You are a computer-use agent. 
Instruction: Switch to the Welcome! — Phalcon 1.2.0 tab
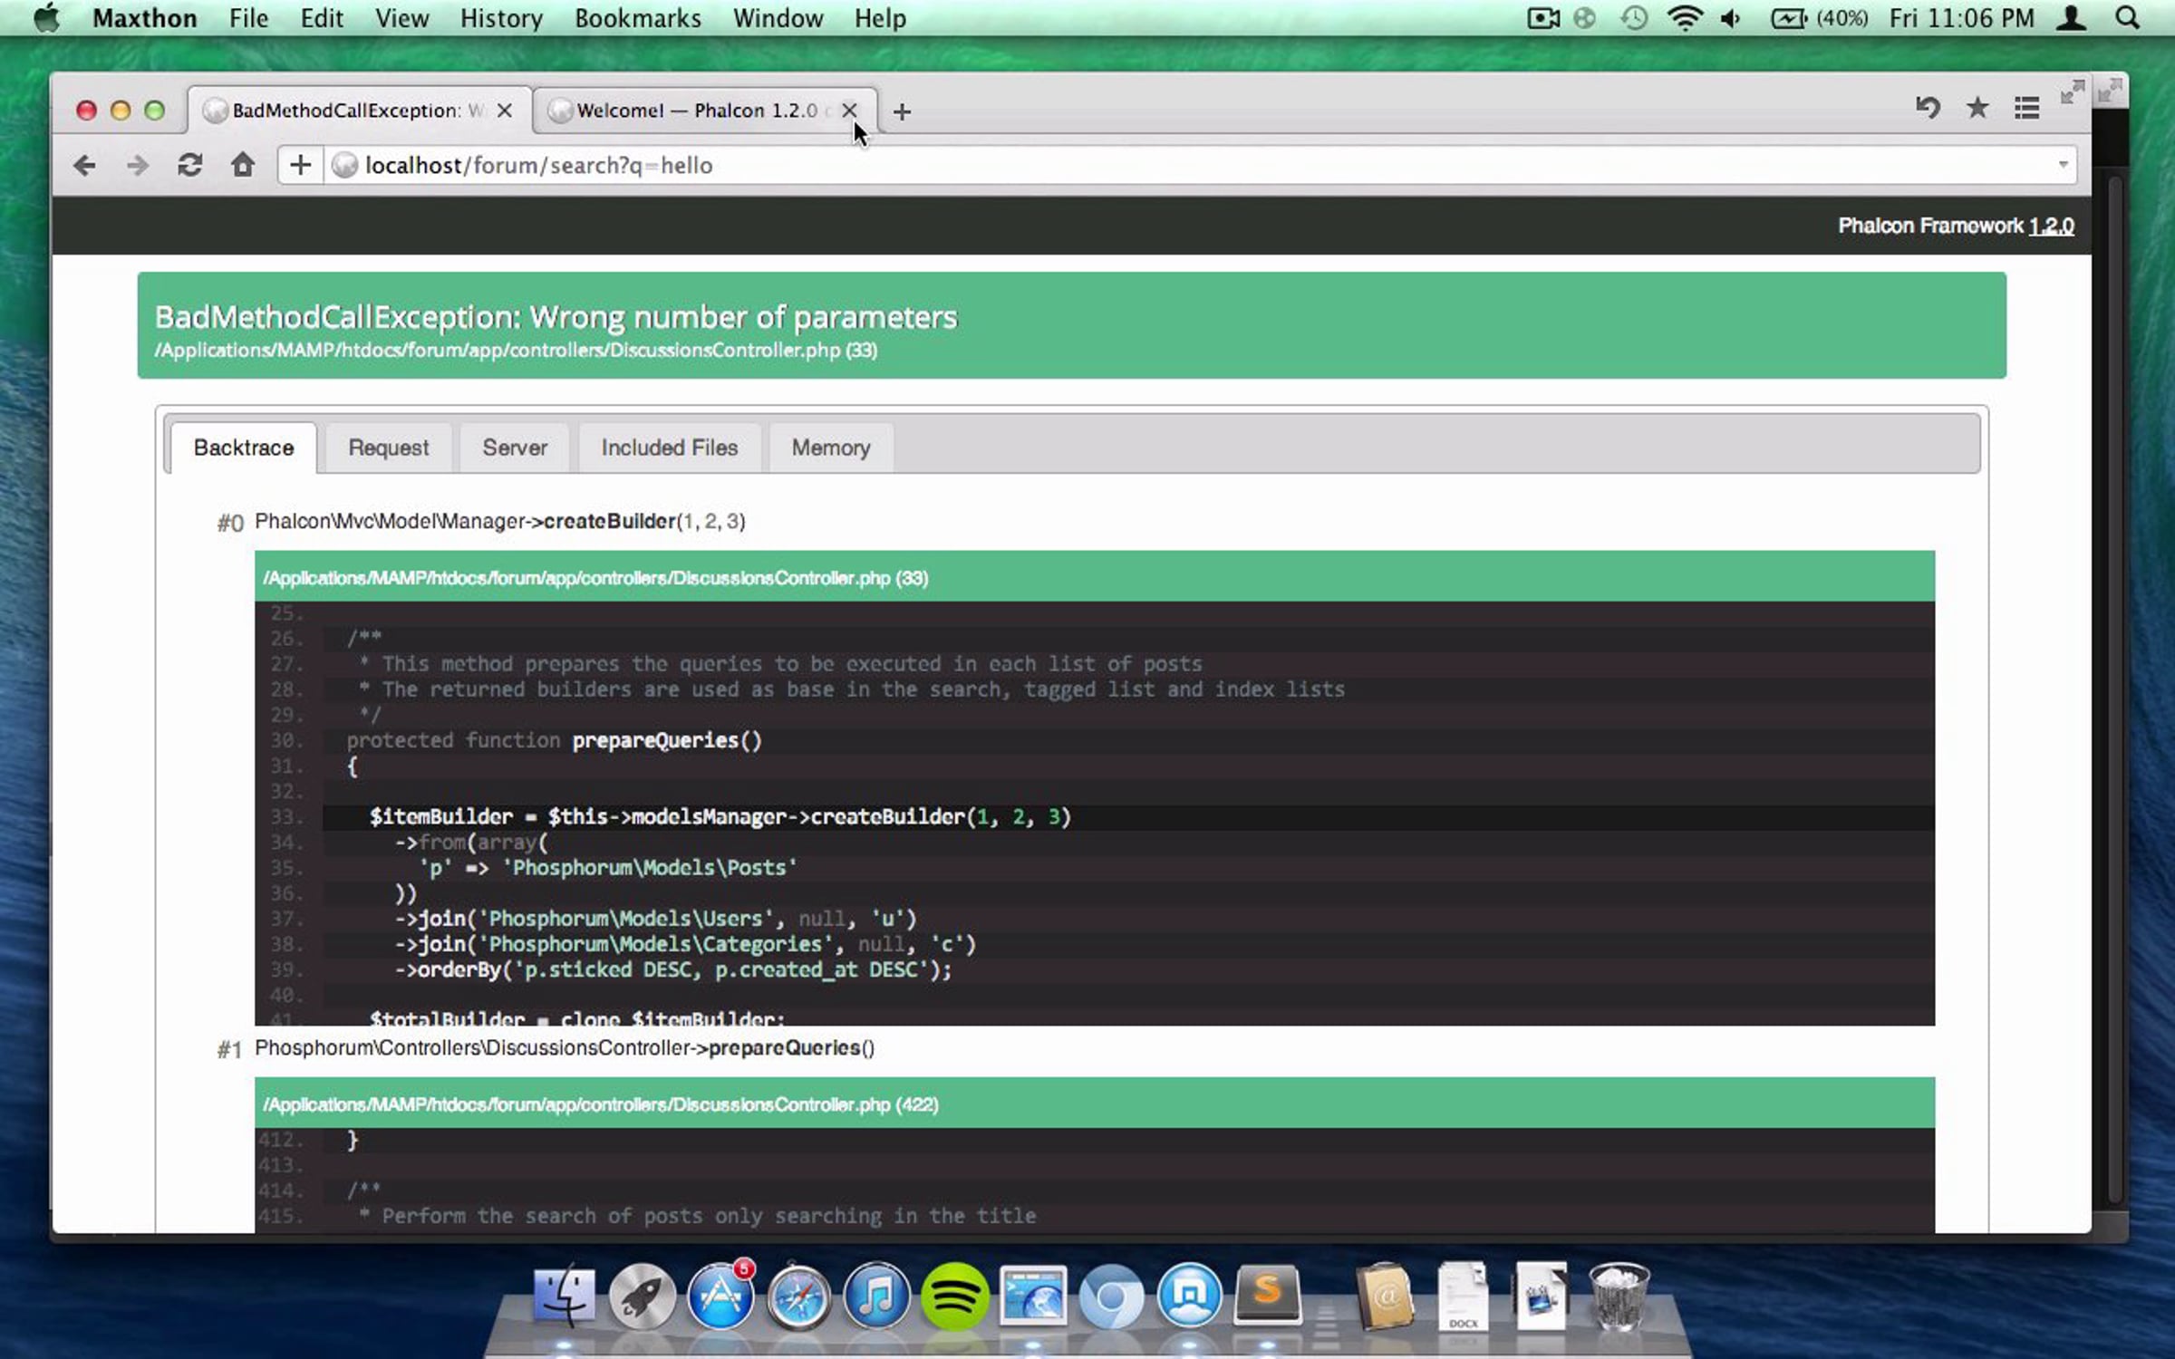696,111
